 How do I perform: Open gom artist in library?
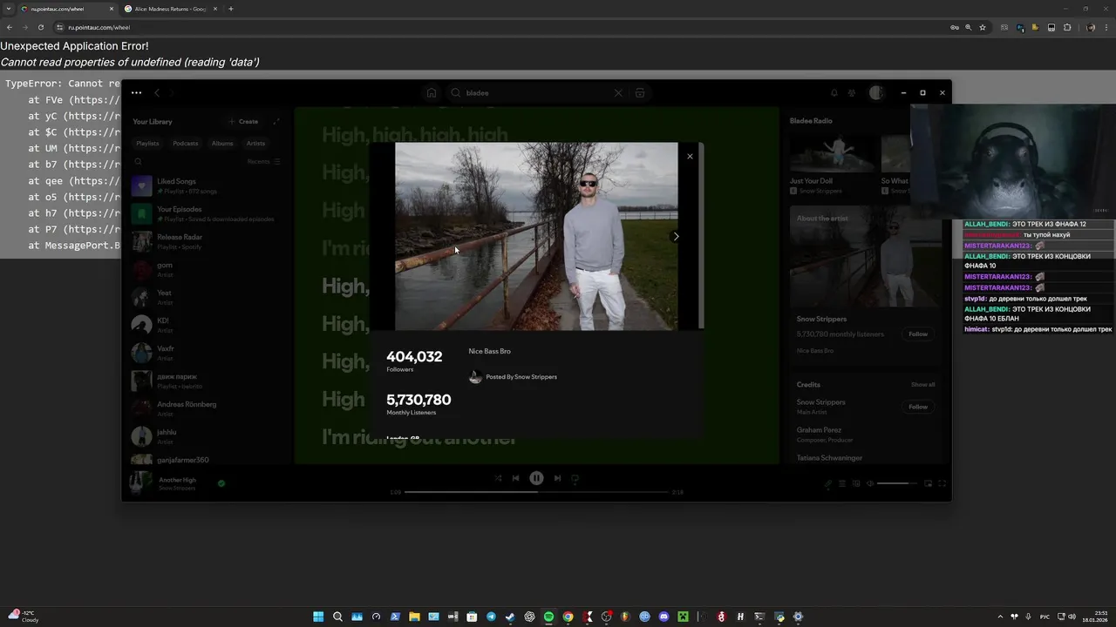(x=207, y=269)
